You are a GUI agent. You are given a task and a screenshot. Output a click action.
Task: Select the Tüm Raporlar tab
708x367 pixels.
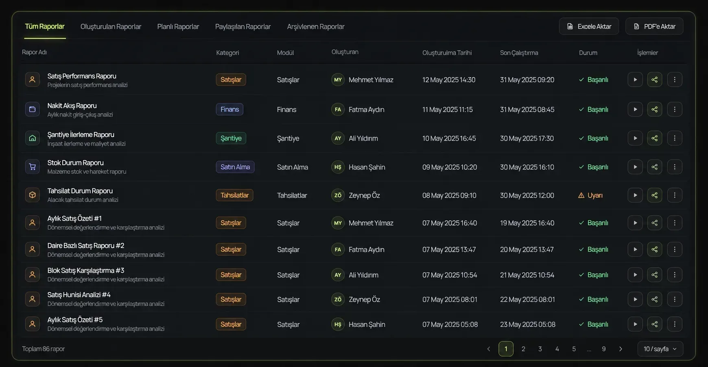tap(45, 26)
